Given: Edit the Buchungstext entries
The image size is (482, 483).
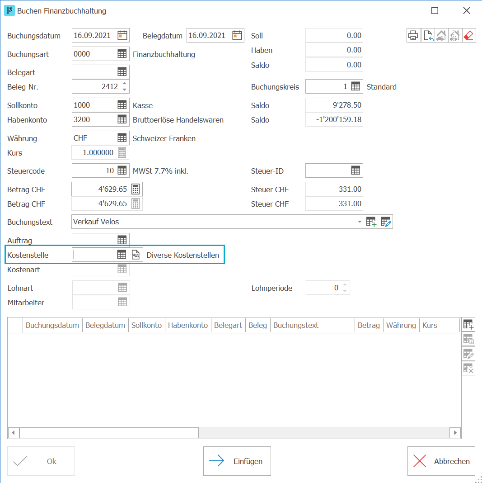Looking at the screenshot, I should click(386, 222).
